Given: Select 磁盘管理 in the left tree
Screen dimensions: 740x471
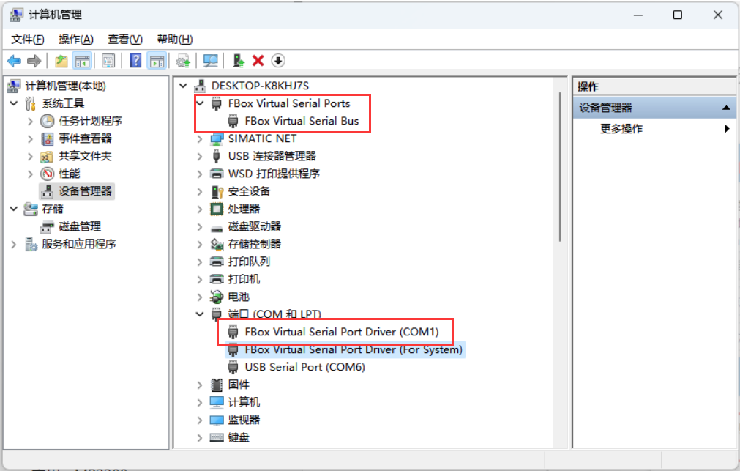Looking at the screenshot, I should [x=80, y=226].
